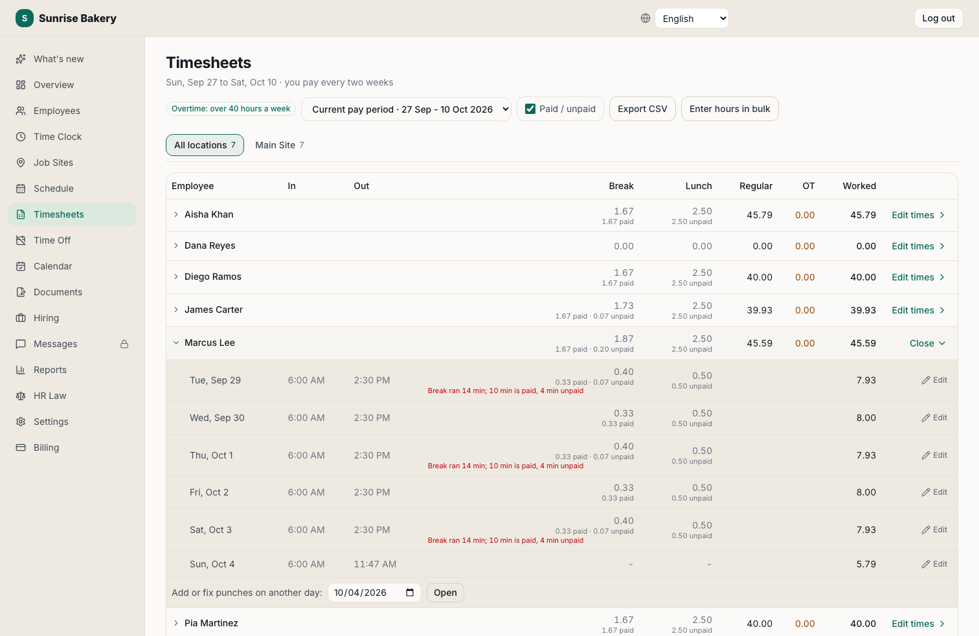The image size is (979, 636).
Task: Open Calendar in the sidebar
Action: pyautogui.click(x=72, y=266)
